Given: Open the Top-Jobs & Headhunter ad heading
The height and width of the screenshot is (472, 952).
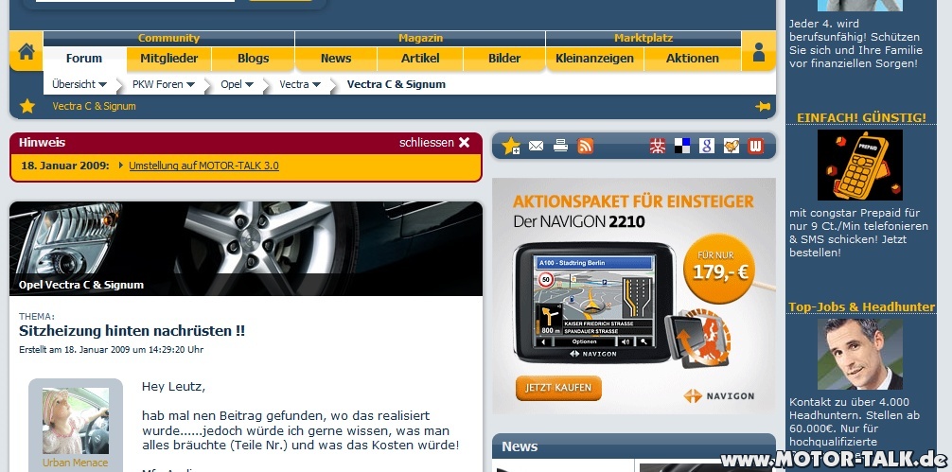Looking at the screenshot, I should 861,307.
